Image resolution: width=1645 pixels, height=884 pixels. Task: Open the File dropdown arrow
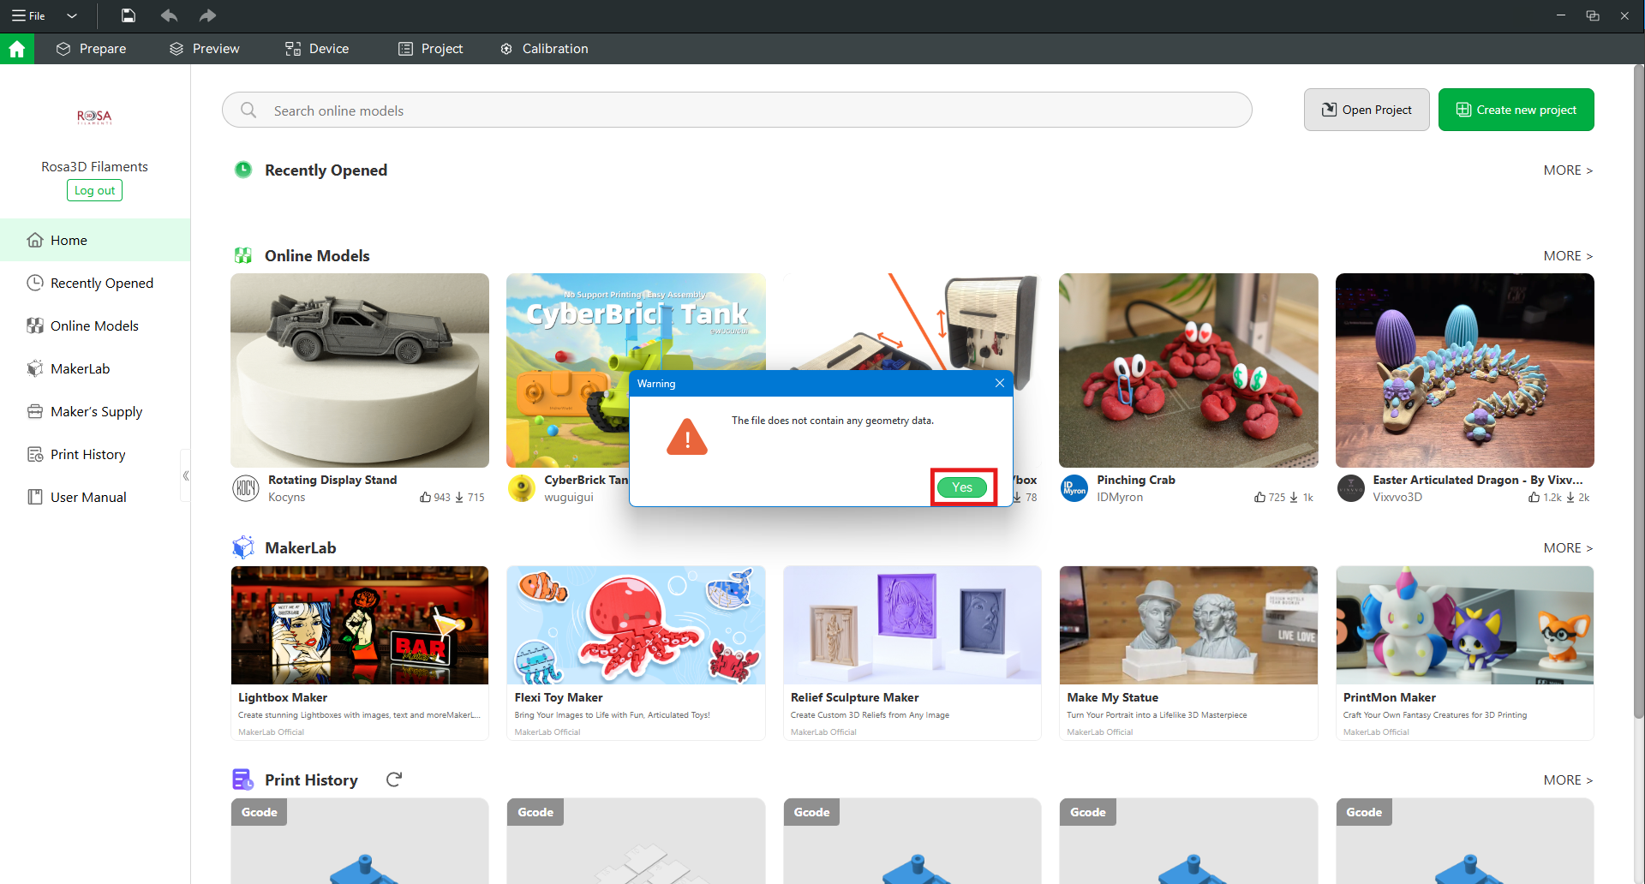[x=72, y=15]
